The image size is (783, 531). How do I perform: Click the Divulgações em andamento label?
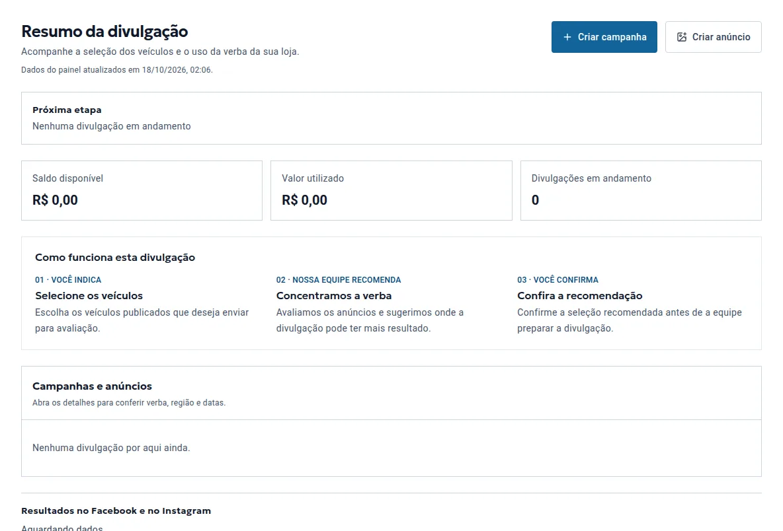point(591,178)
